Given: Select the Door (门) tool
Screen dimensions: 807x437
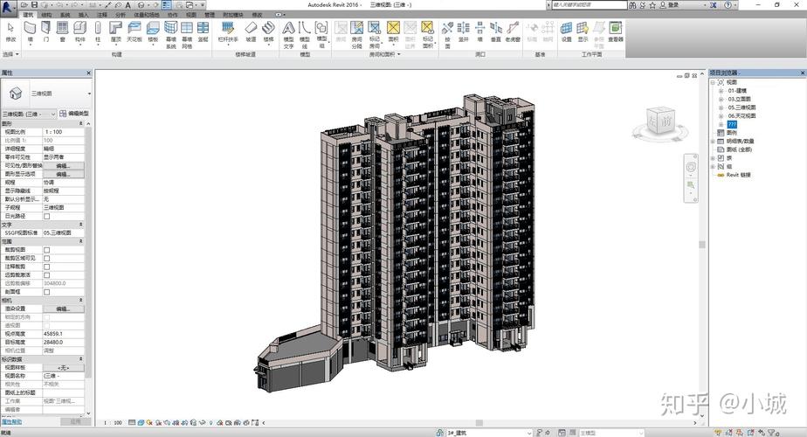Looking at the screenshot, I should point(46,31).
